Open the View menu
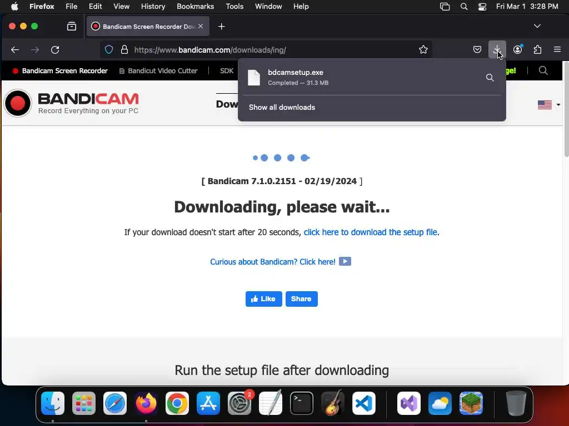 [x=122, y=7]
